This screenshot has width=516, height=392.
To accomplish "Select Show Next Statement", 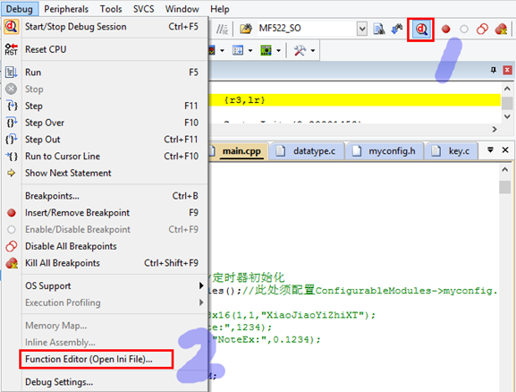I will [105, 173].
